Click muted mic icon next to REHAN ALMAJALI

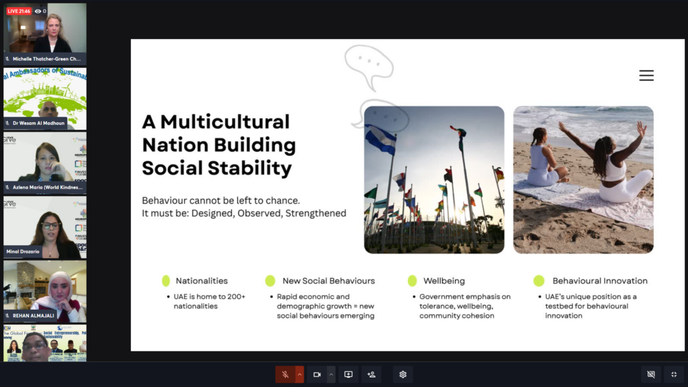click(x=7, y=316)
